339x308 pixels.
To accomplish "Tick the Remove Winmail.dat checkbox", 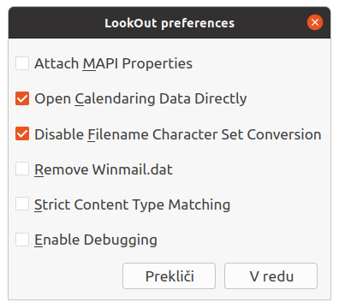I will coord(22,169).
